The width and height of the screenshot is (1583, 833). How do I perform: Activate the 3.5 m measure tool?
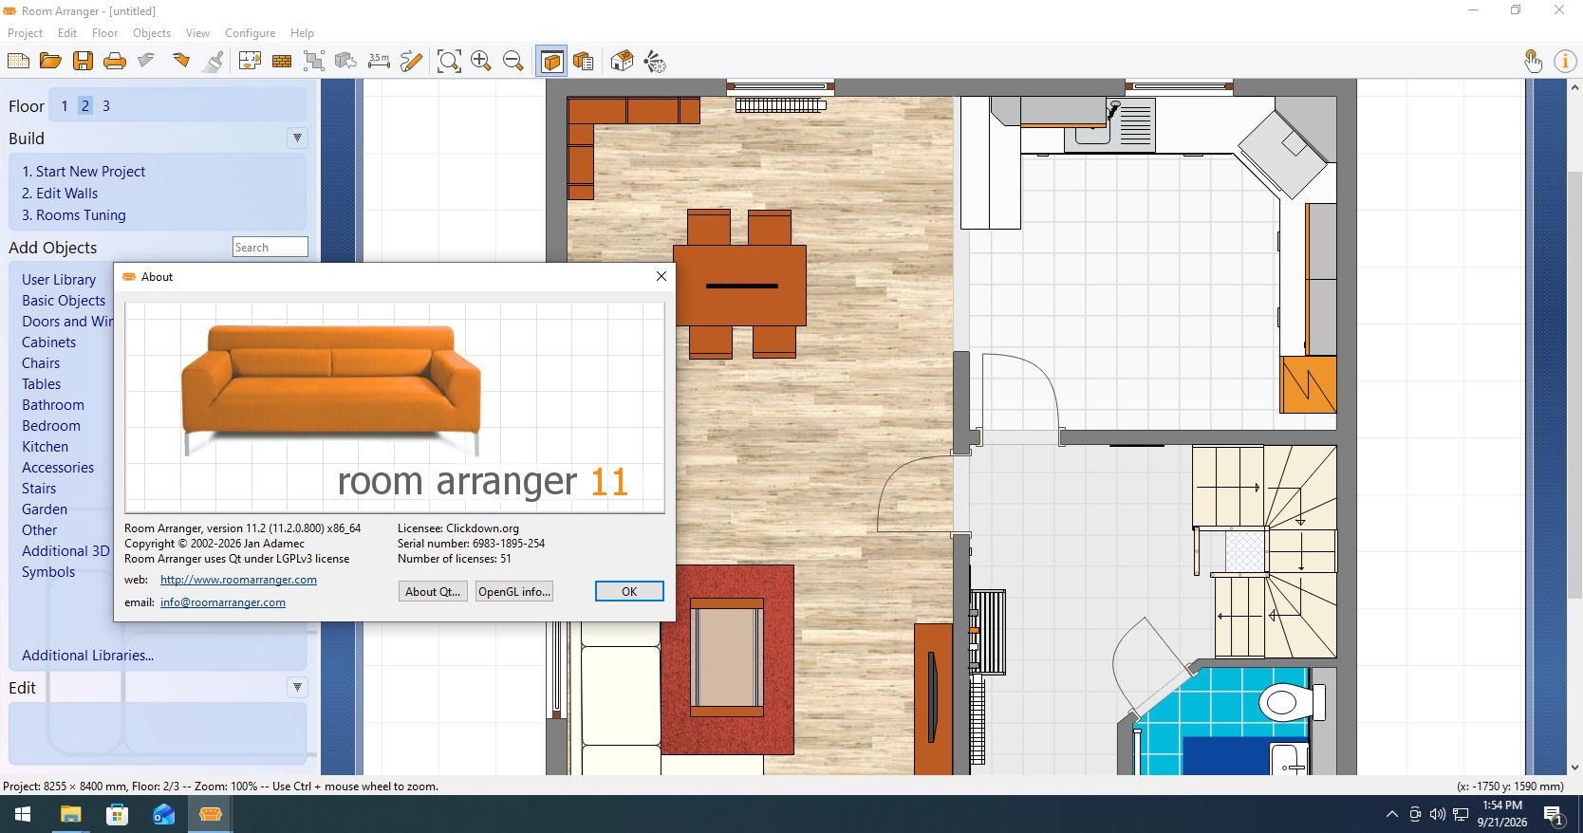pyautogui.click(x=379, y=62)
